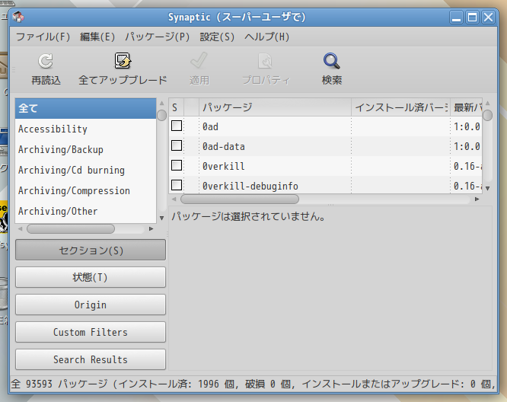Screen dimensions: 507x402
Task: Maximize the Synaptic window
Action: coord(472,17)
